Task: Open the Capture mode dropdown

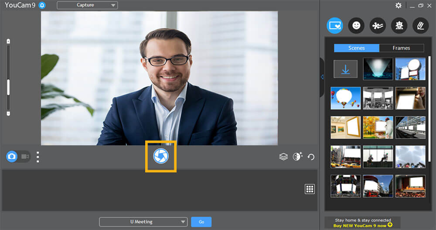Action: (x=87, y=5)
